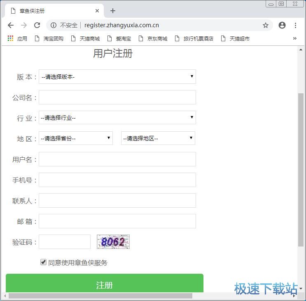Focus the 联系人 input field
The width and height of the screenshot is (306, 301).
(x=117, y=200)
